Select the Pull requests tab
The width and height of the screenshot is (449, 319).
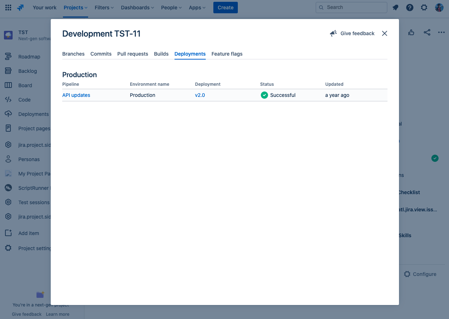click(133, 54)
